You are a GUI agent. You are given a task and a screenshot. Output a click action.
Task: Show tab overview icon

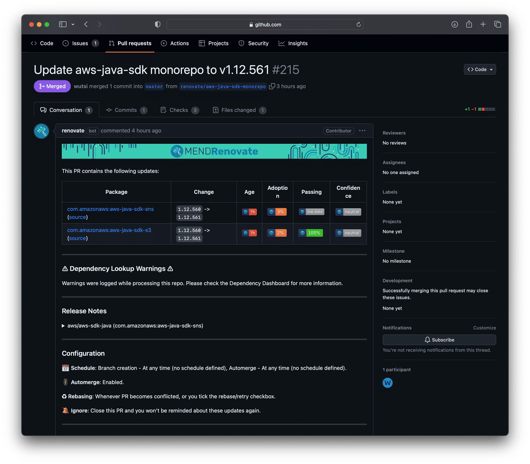(498, 24)
